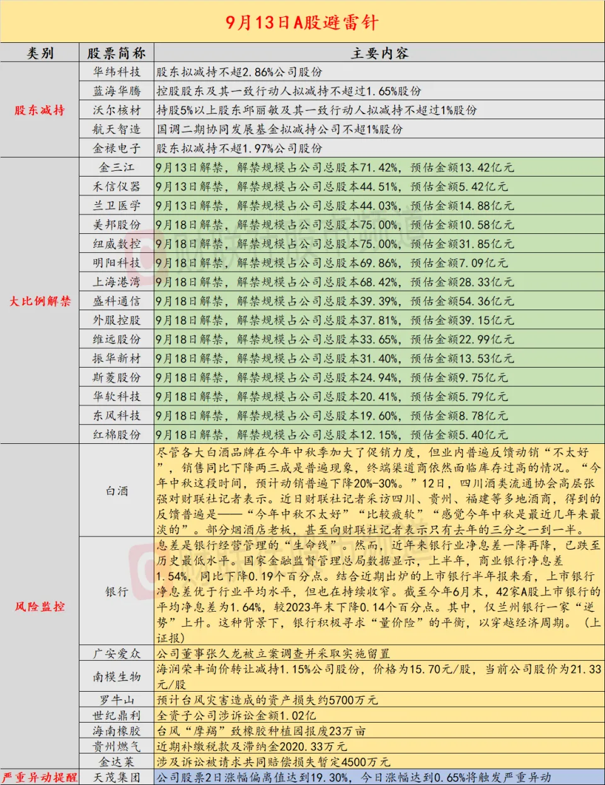Click the 风险监控 category cell
This screenshot has height=785, width=605.
(x=40, y=606)
